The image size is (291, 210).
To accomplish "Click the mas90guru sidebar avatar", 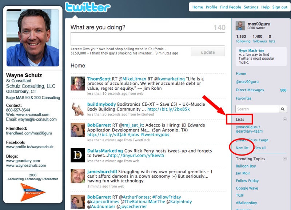I will click(x=240, y=25).
